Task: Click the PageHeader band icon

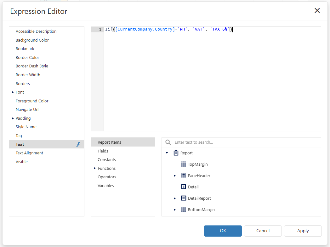Action: tap(184, 175)
